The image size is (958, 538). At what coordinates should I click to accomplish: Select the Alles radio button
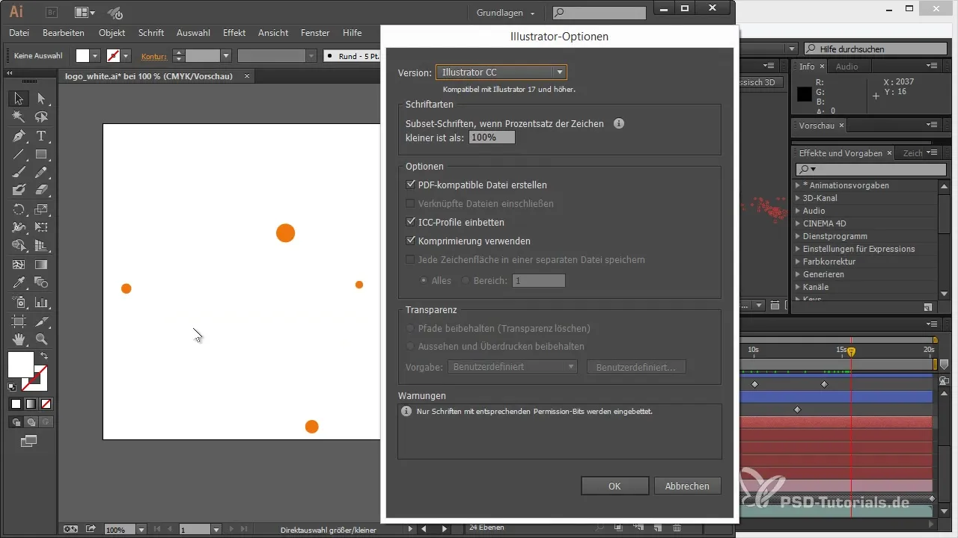pyautogui.click(x=424, y=280)
